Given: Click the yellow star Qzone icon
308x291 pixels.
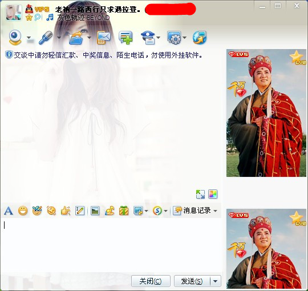Looking at the screenshot, I should tap(29, 18).
